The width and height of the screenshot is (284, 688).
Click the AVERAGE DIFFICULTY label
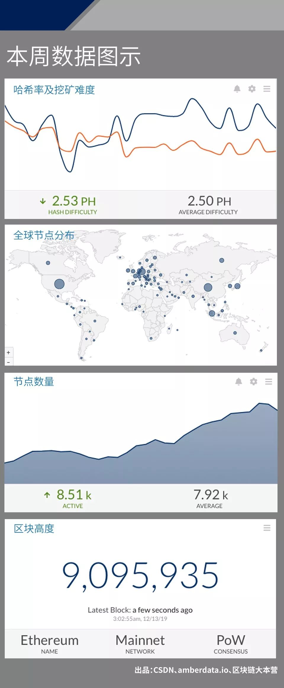click(208, 212)
